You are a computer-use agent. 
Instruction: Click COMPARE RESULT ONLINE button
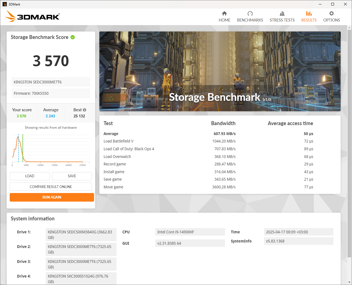(51, 187)
